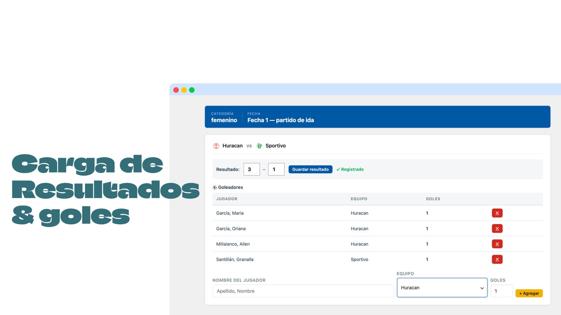Click the Nombre del jugador field label

click(239, 280)
